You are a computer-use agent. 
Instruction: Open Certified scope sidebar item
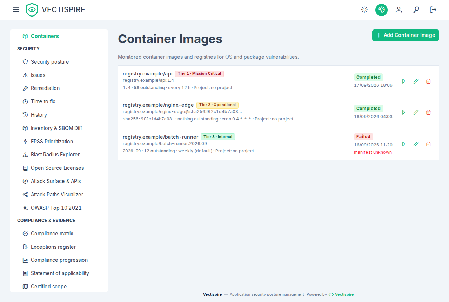point(59,287)
